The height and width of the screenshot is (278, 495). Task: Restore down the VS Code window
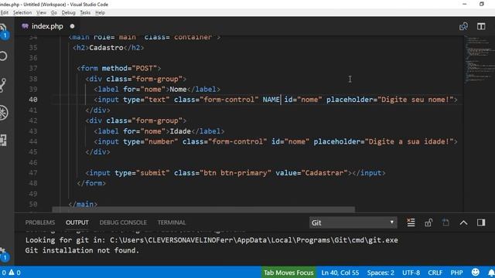[482, 4]
